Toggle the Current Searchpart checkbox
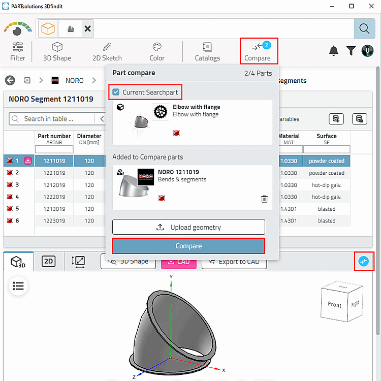 tap(116, 92)
